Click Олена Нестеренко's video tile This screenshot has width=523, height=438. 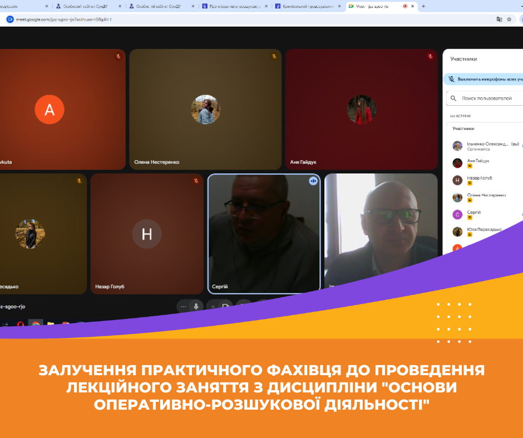[x=205, y=109]
